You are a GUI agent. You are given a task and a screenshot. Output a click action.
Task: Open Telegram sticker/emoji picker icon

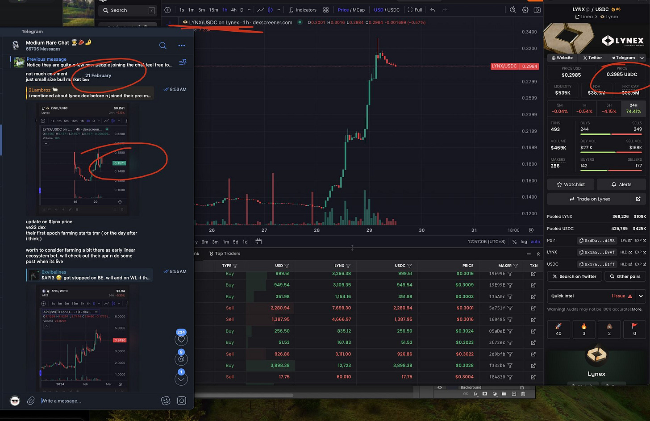click(166, 401)
